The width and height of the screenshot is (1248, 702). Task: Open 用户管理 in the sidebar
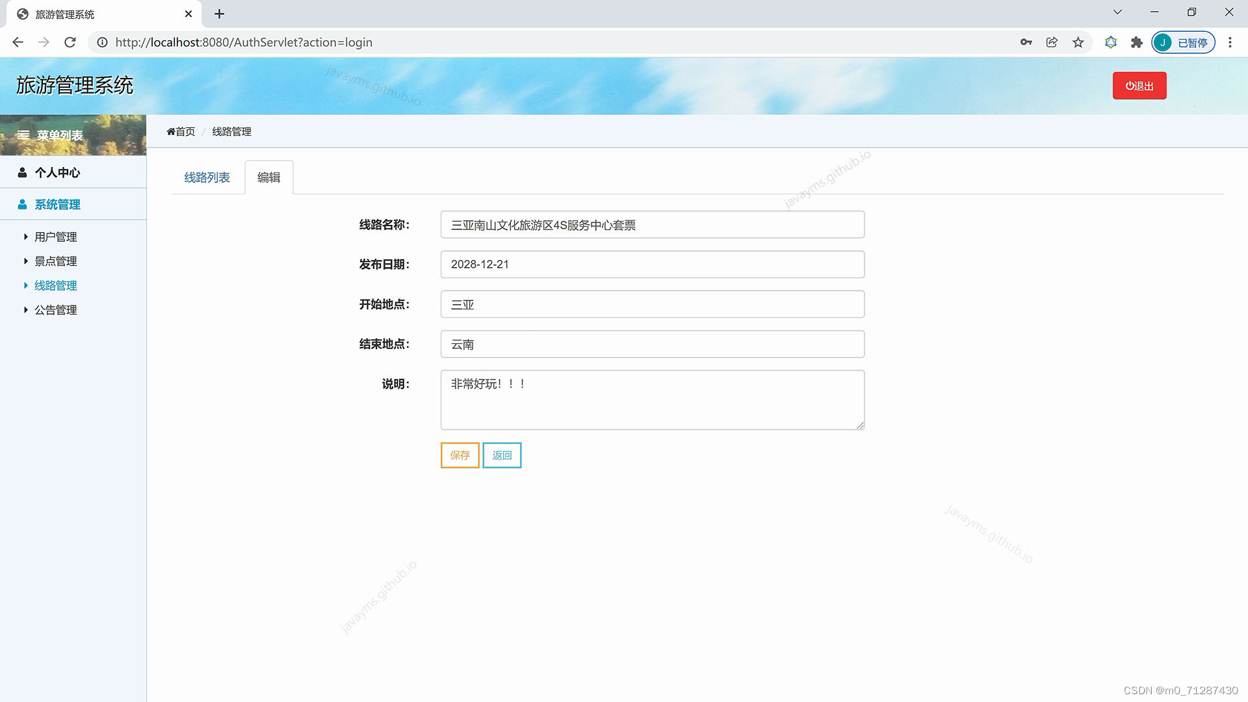tap(55, 237)
